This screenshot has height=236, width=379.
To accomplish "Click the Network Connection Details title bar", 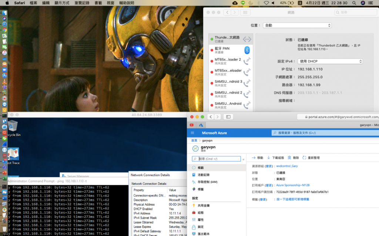I will [x=158, y=175].
